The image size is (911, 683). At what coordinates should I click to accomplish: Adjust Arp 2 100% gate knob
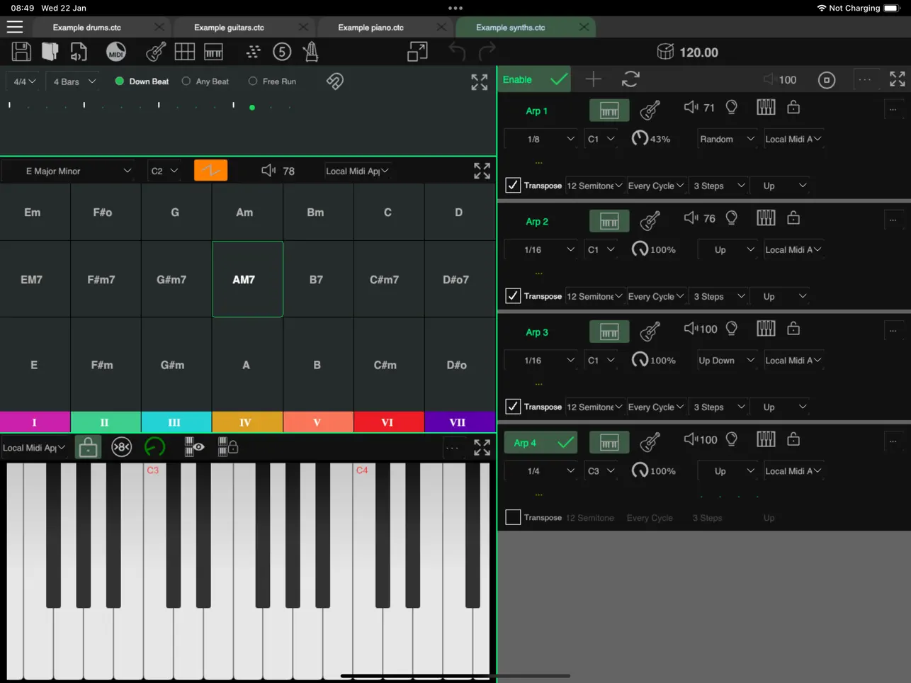pyautogui.click(x=640, y=249)
